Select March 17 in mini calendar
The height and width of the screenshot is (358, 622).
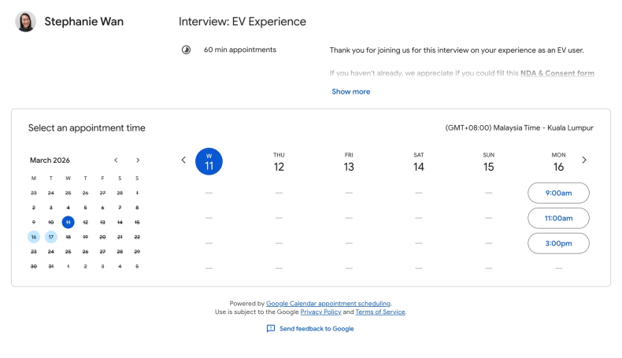click(x=51, y=237)
